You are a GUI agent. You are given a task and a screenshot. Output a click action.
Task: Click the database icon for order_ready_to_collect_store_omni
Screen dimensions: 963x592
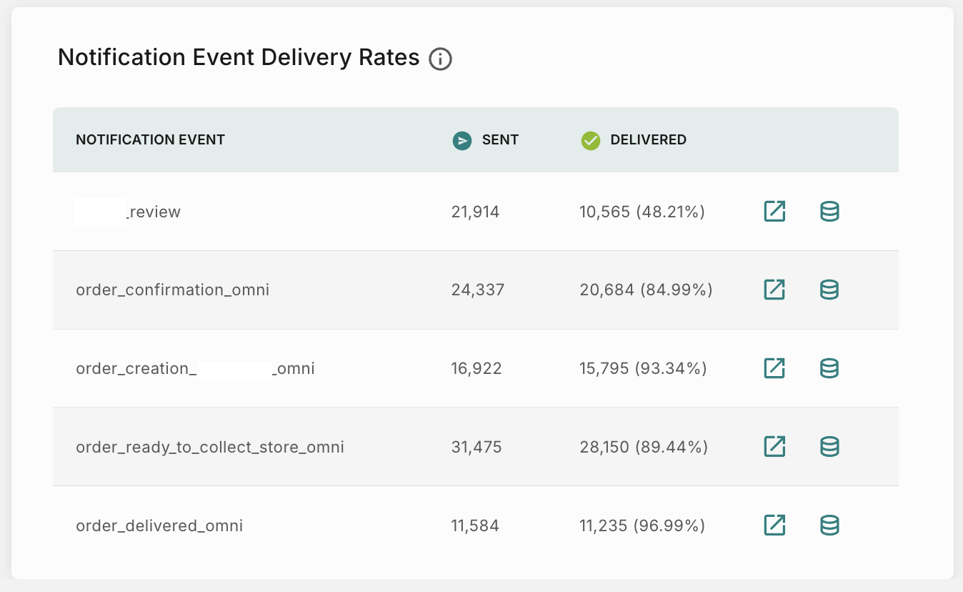(x=829, y=446)
